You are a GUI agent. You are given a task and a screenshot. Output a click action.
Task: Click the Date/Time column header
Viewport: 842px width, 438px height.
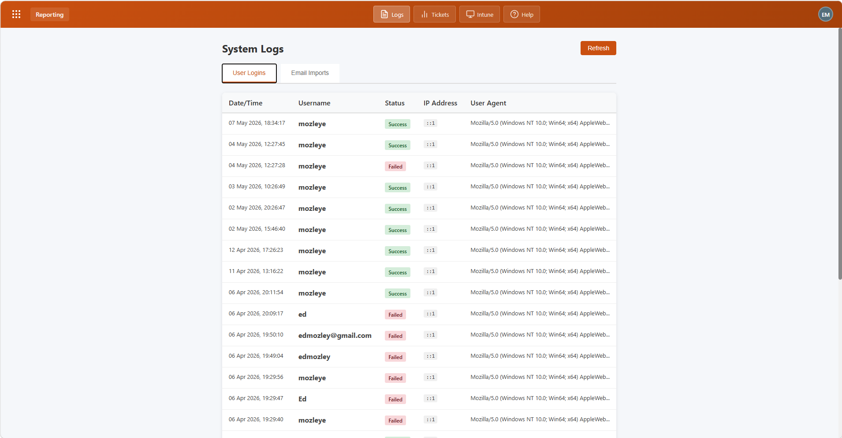click(x=246, y=103)
